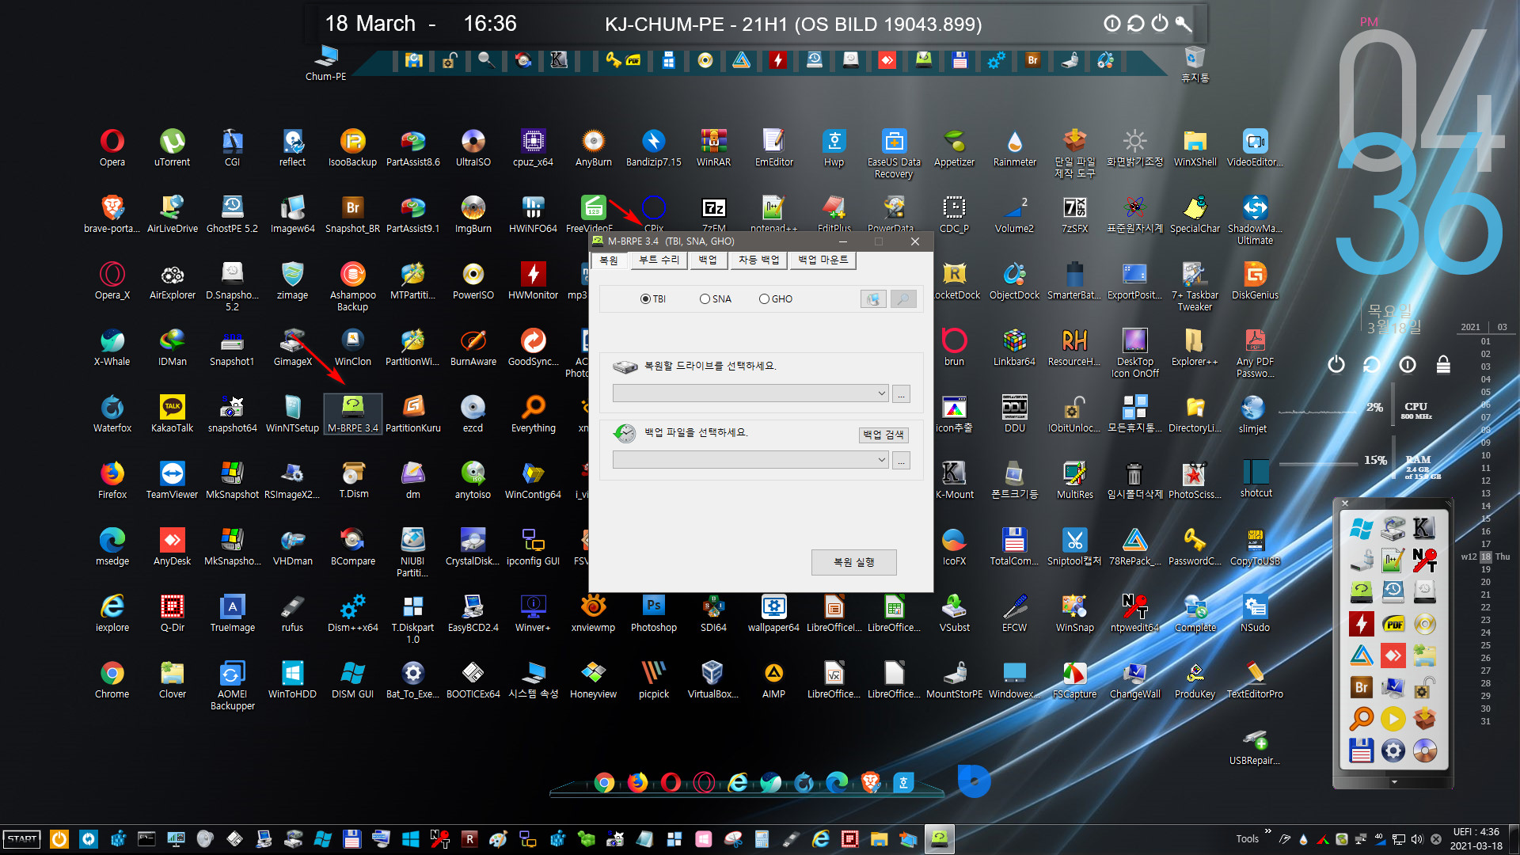Click the 백업 검색 button
The height and width of the screenshot is (855, 1520).
(883, 435)
